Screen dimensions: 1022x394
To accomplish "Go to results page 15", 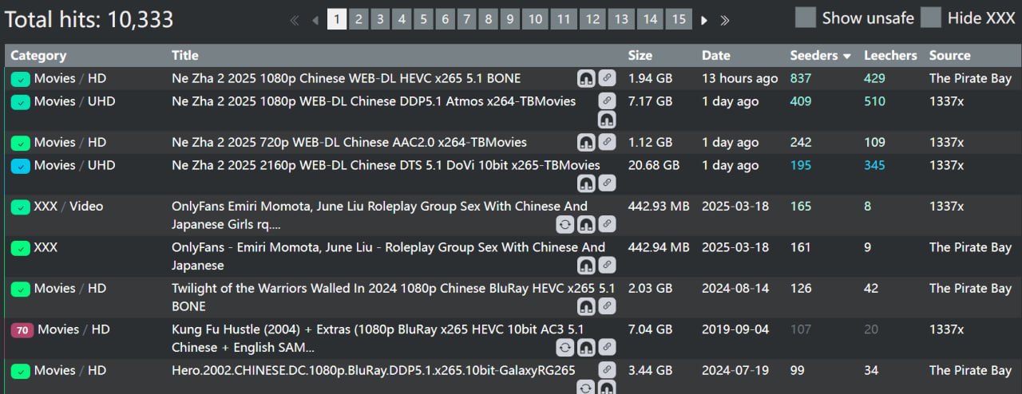I will (x=679, y=19).
